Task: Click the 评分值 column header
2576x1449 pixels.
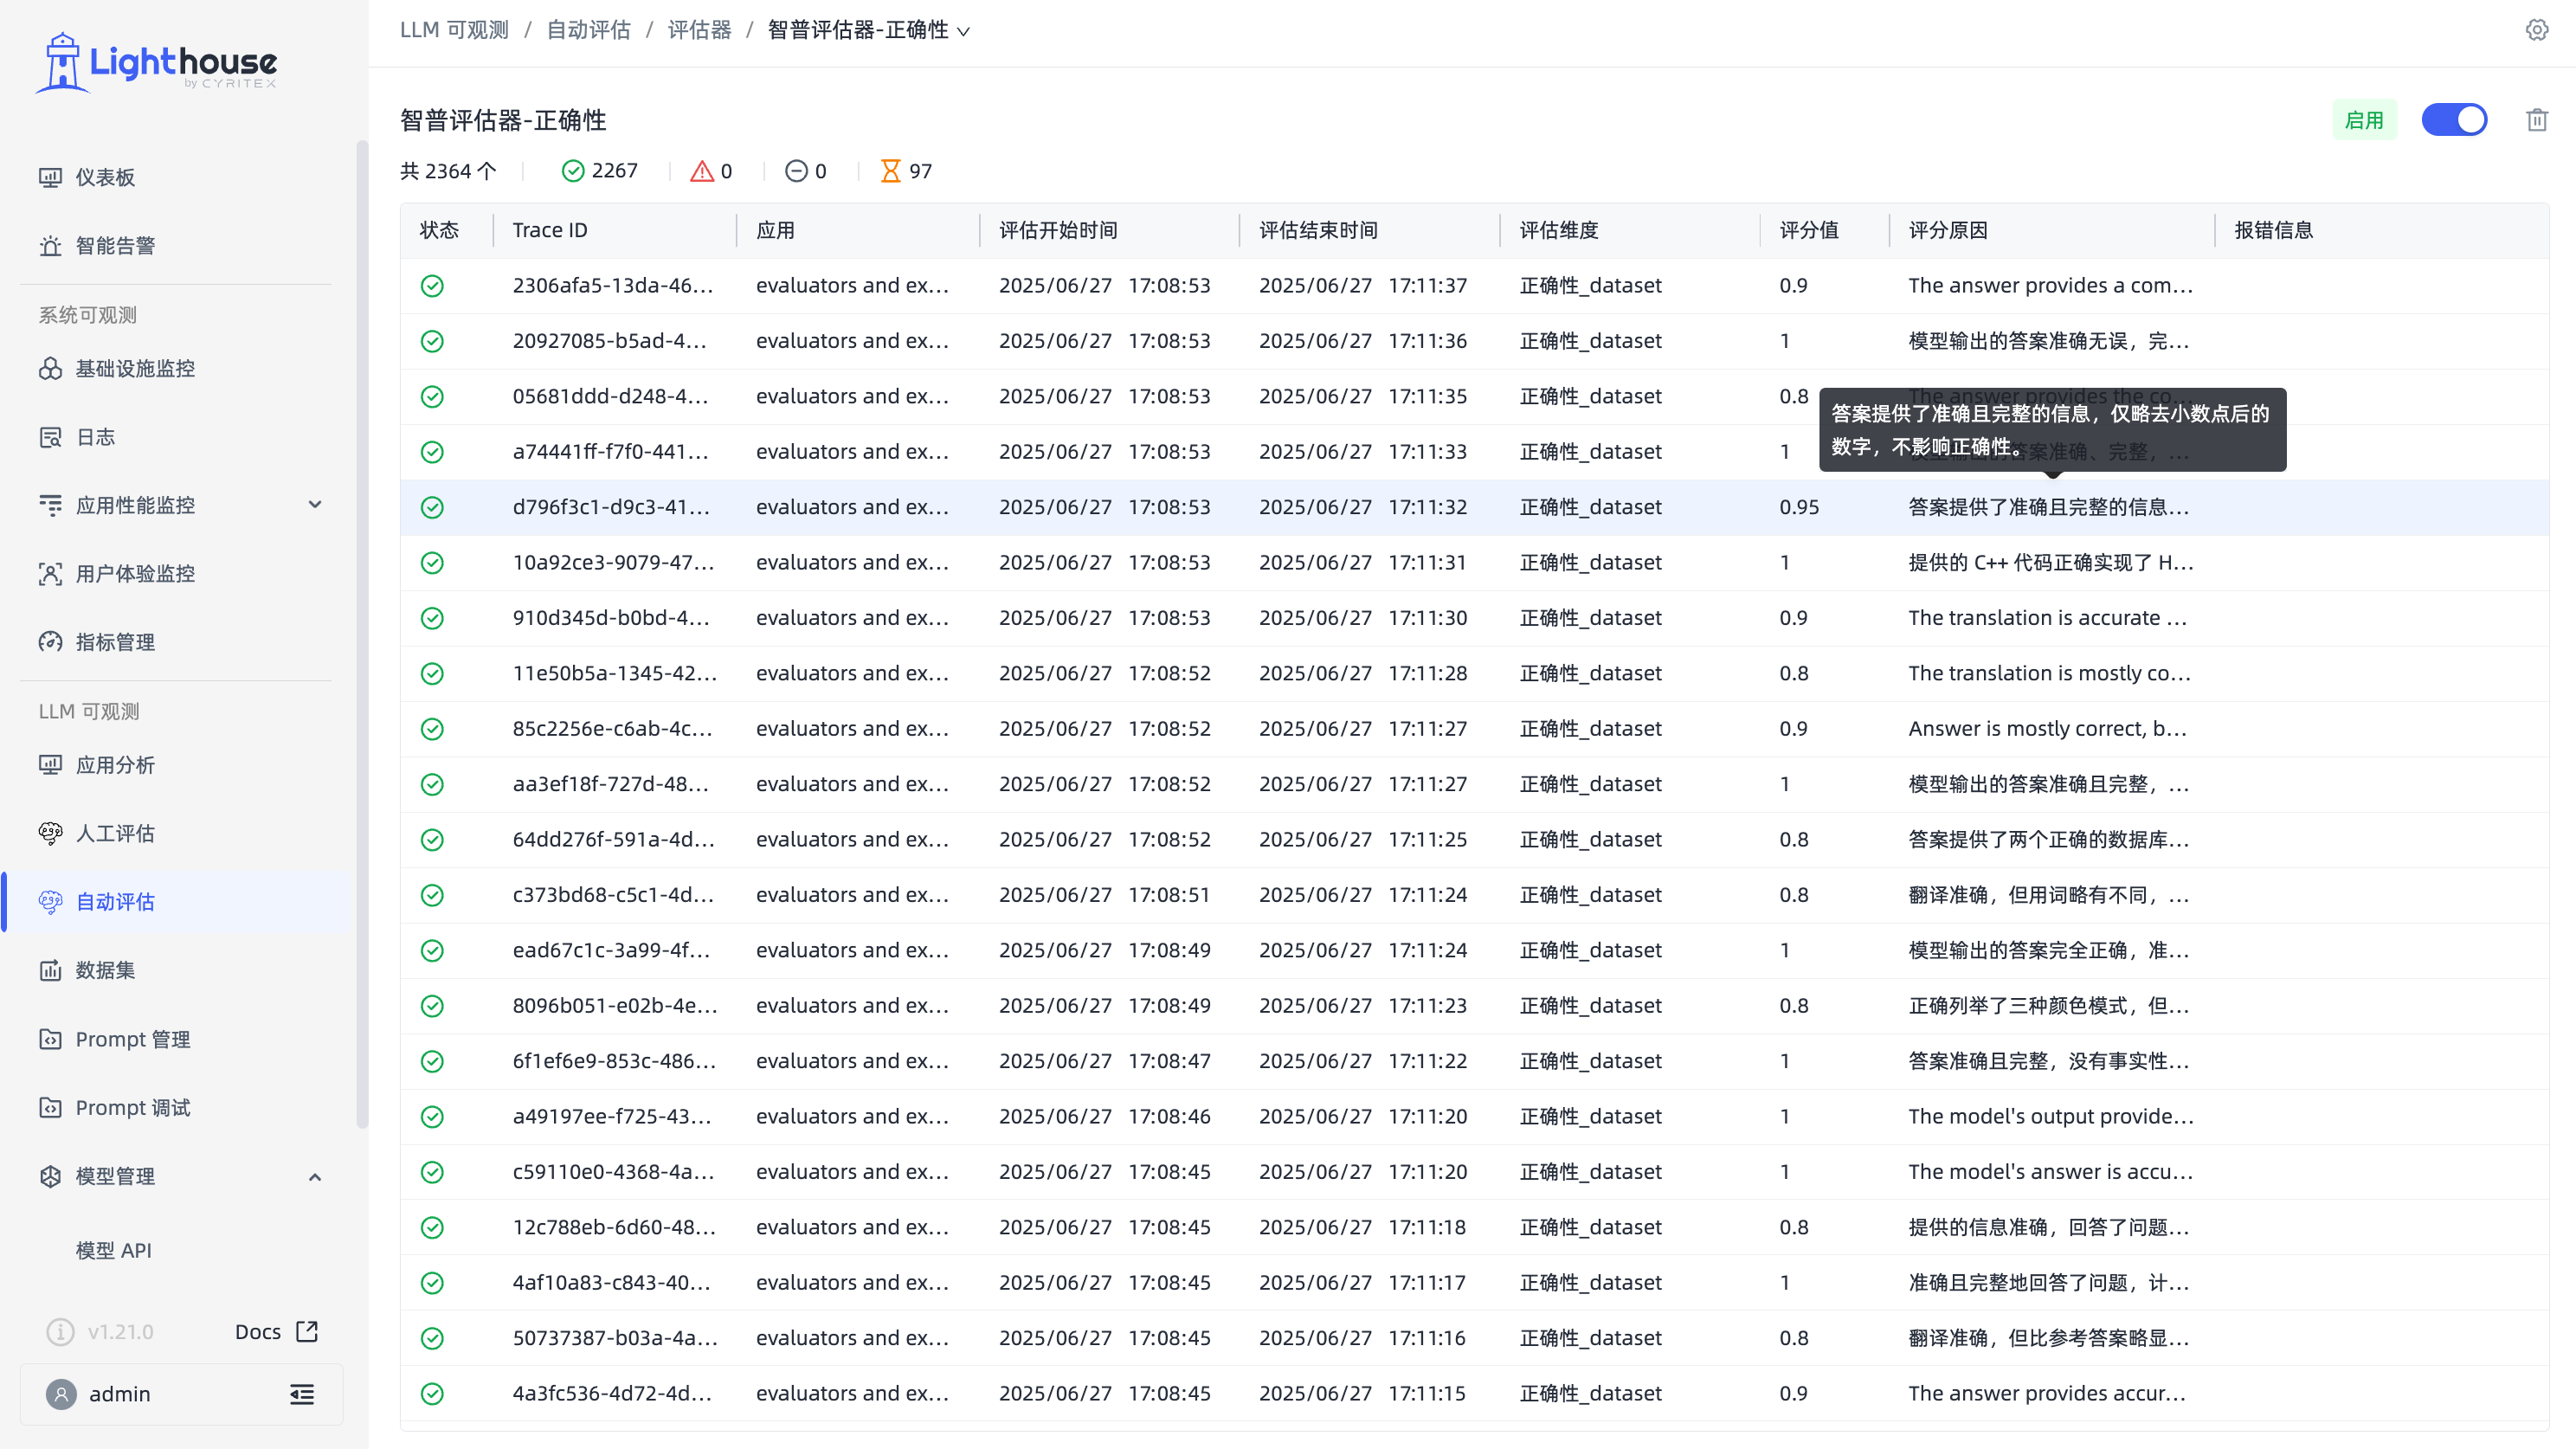Action: pyautogui.click(x=1809, y=230)
